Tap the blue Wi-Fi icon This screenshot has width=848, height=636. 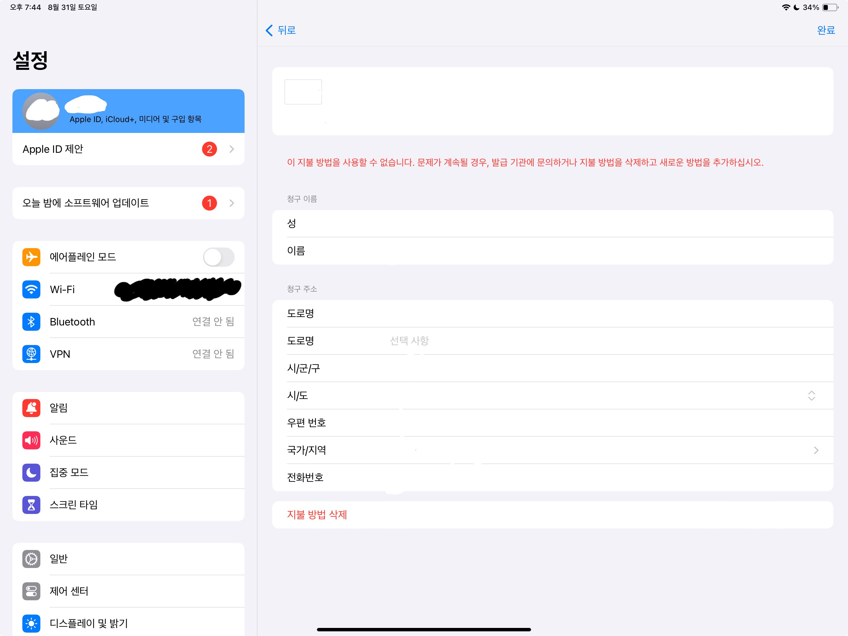pos(31,289)
